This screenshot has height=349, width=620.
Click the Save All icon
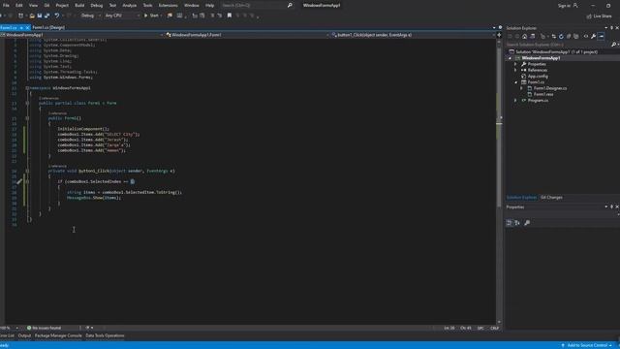click(x=47, y=16)
